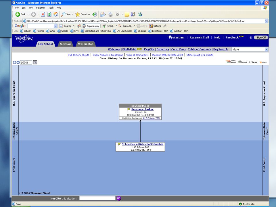Toggle the Popups okay blocker button

click(x=91, y=26)
